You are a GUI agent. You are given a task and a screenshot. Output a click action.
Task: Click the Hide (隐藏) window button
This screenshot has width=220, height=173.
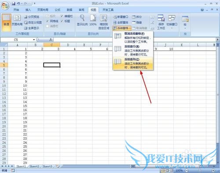point(137,22)
